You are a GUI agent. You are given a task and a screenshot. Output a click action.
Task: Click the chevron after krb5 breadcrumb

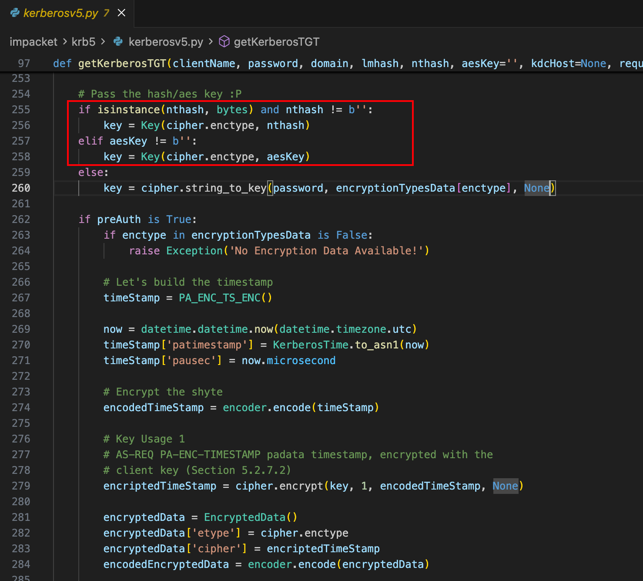pyautogui.click(x=103, y=41)
